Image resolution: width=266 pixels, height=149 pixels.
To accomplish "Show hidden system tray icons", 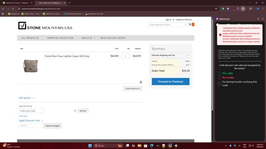I will [226, 146].
